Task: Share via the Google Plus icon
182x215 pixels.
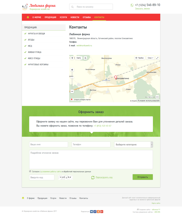Action: coord(102,212)
